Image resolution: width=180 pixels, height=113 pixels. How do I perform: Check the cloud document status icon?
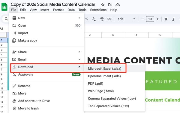(x=118, y=5)
